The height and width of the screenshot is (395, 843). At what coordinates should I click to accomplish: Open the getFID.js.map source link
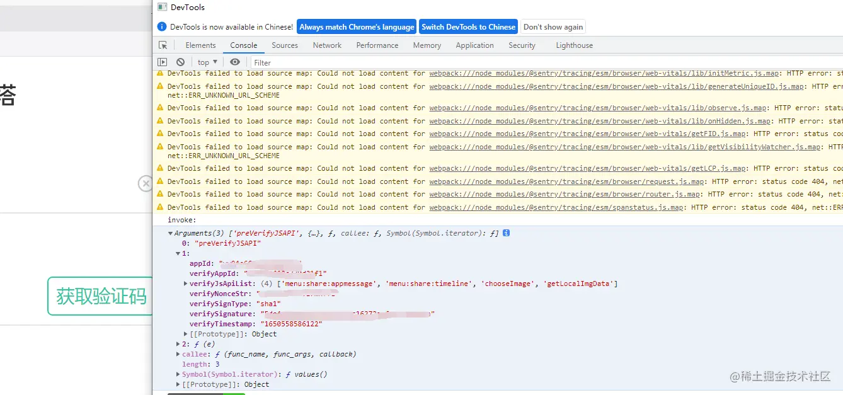pyautogui.click(x=587, y=134)
